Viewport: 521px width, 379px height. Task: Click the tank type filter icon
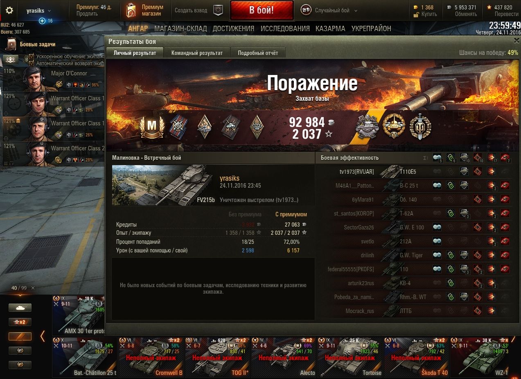(20, 308)
